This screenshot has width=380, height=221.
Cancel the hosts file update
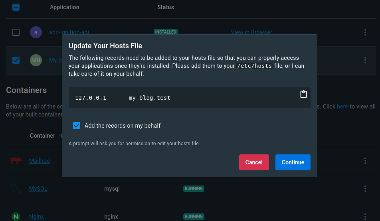[254, 162]
